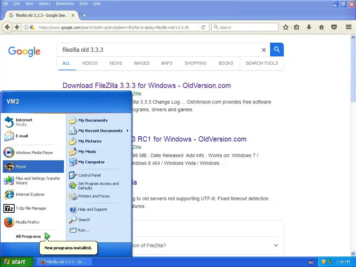This screenshot has height=267, width=356.
Task: Click the URL address bar
Action: [x=116, y=27]
